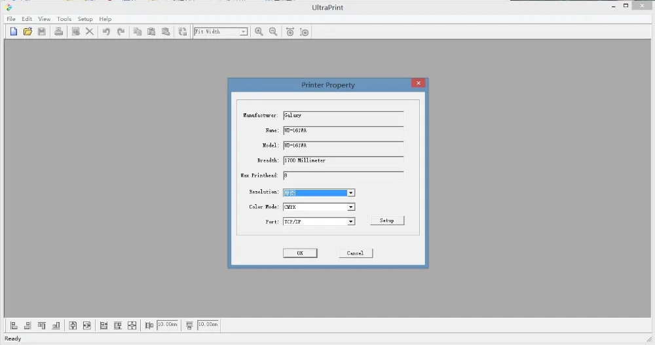Viewport: 655px width, 345px height.
Task: Click the Breadth field showing 1700 Millimeter
Action: [343, 160]
